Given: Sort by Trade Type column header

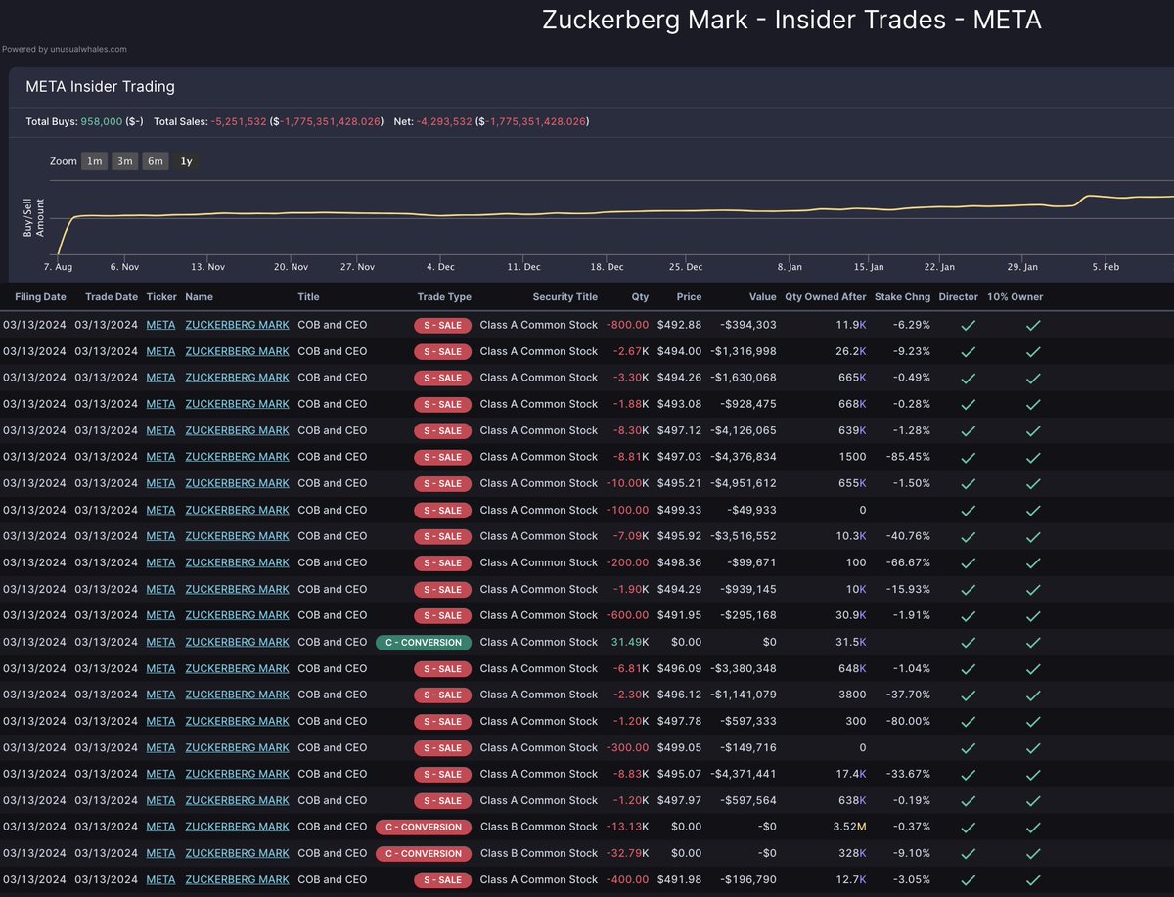Looking at the screenshot, I should (x=444, y=297).
